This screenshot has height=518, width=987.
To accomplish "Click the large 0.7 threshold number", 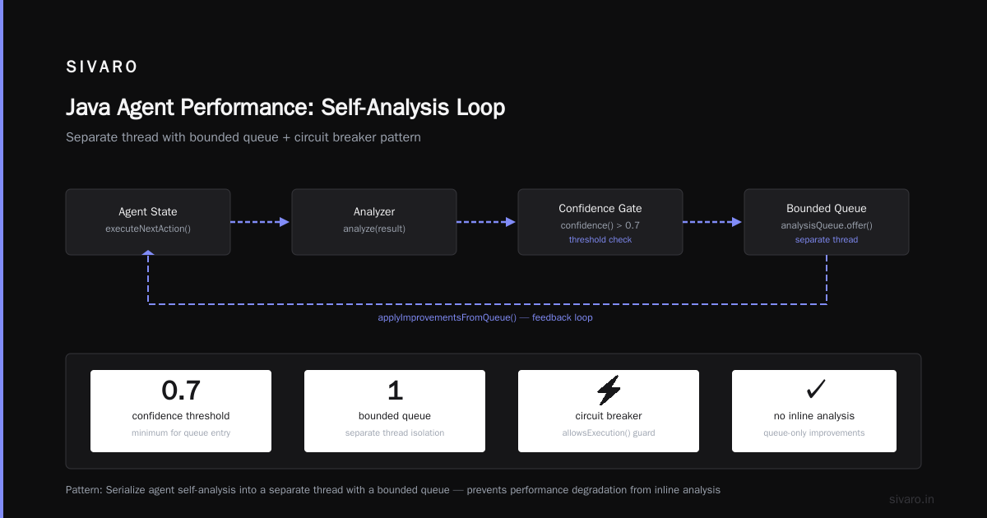I will click(x=181, y=390).
